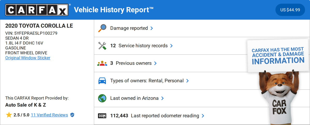Expand the Last reported odometer reading chevron

[203, 116]
